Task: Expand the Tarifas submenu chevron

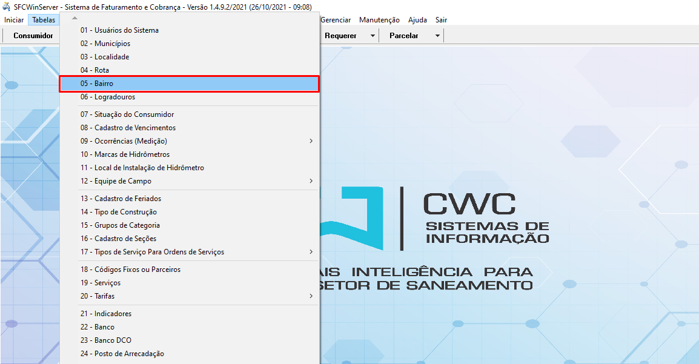Action: 311,296
